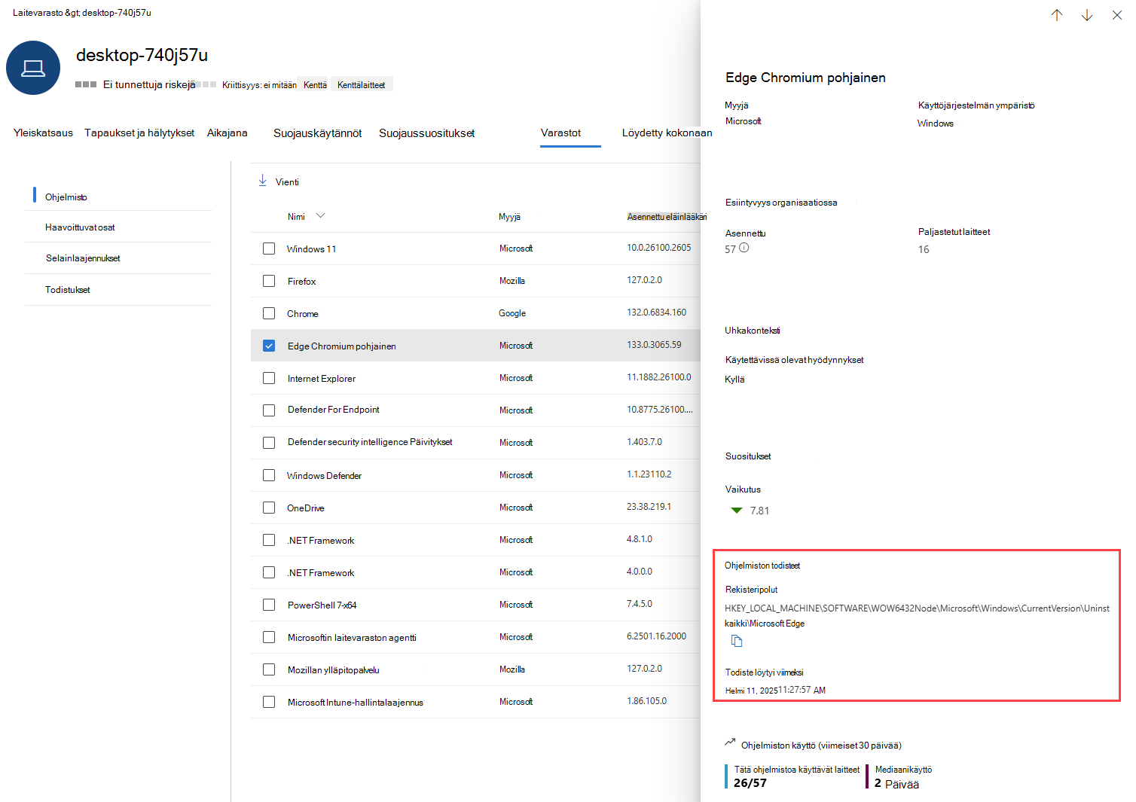Image resolution: width=1136 pixels, height=802 pixels.
Task: Go to previous item with up arrow
Action: tap(1057, 15)
